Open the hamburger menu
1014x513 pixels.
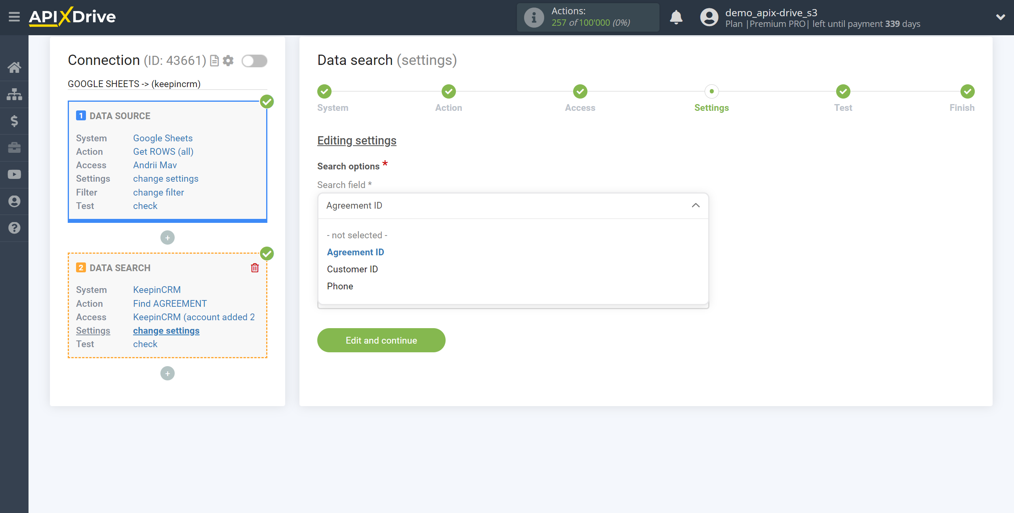click(14, 17)
